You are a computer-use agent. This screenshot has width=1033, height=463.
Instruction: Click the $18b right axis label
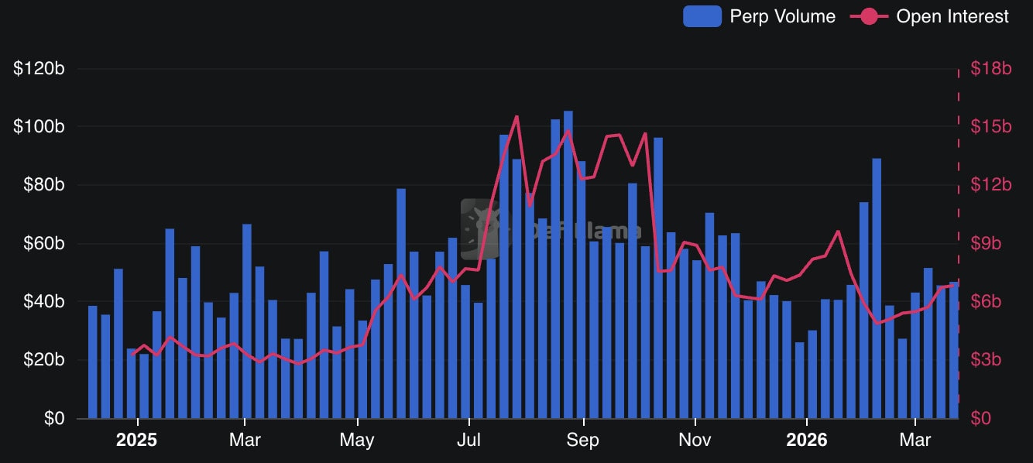pyautogui.click(x=991, y=69)
